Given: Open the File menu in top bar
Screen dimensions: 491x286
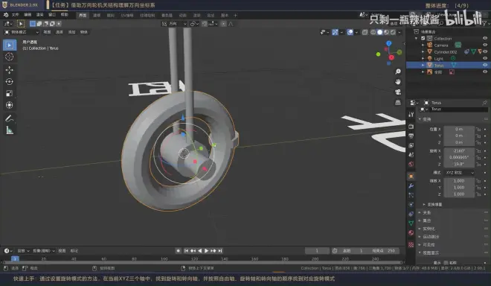Looking at the screenshot, I should point(15,15).
